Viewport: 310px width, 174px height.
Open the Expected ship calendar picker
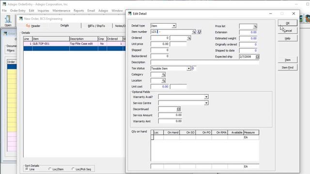[257, 57]
